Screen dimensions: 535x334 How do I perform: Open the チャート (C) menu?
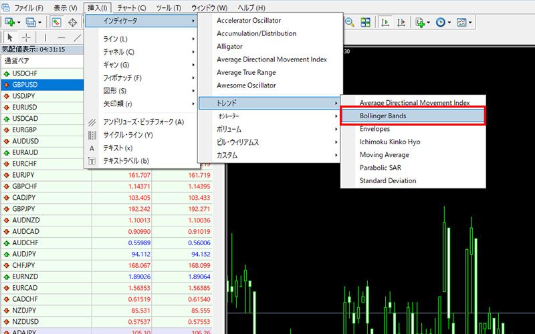coord(131,8)
